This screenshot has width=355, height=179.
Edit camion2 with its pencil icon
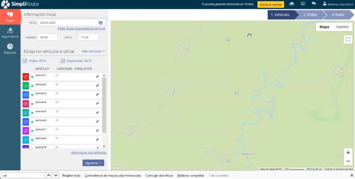(97, 86)
